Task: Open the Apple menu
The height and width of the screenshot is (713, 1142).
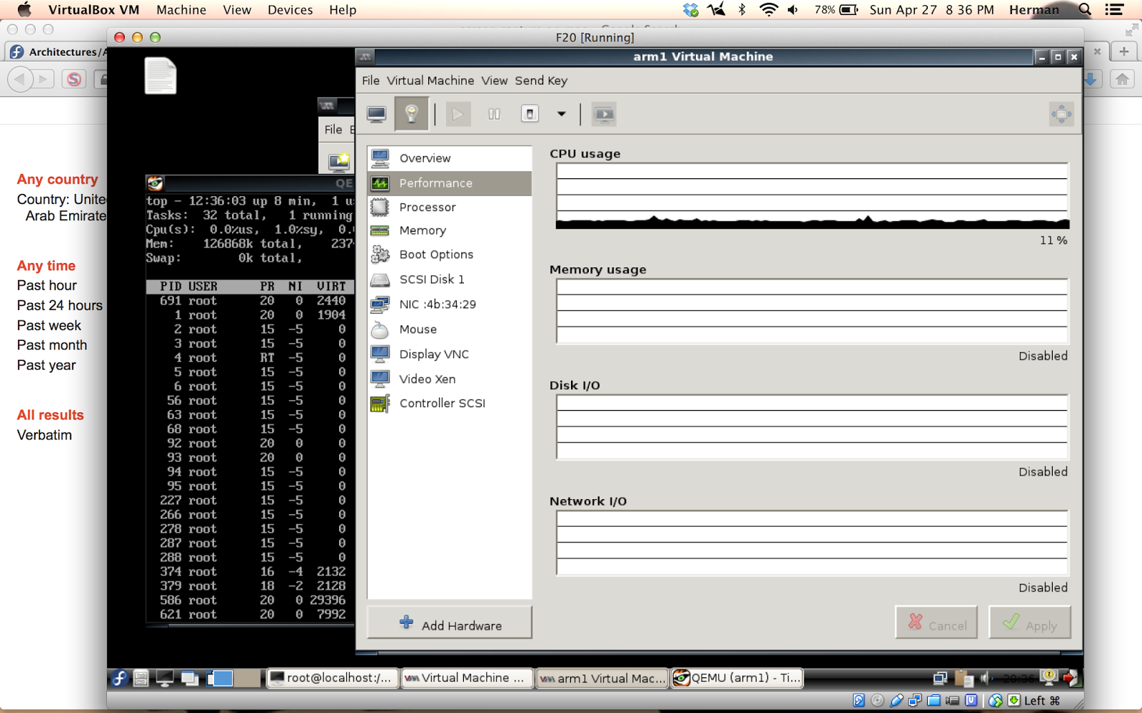Action: point(24,9)
